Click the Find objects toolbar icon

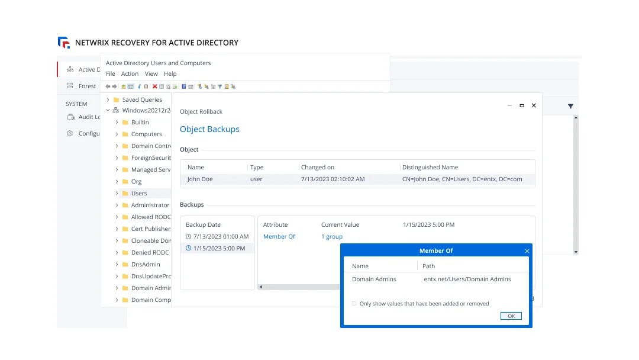[x=226, y=86]
